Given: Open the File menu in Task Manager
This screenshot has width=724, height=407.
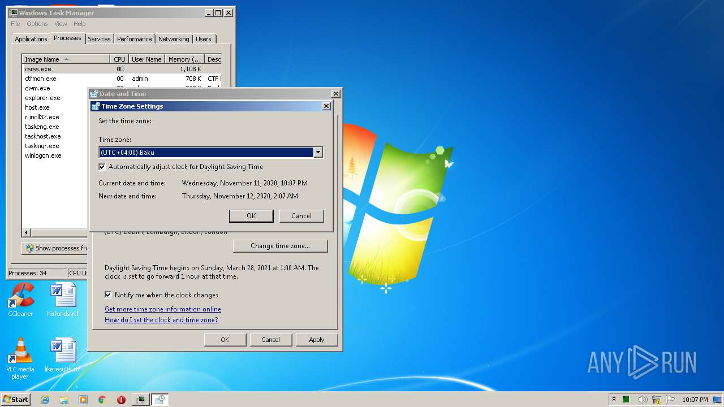Looking at the screenshot, I should (15, 24).
